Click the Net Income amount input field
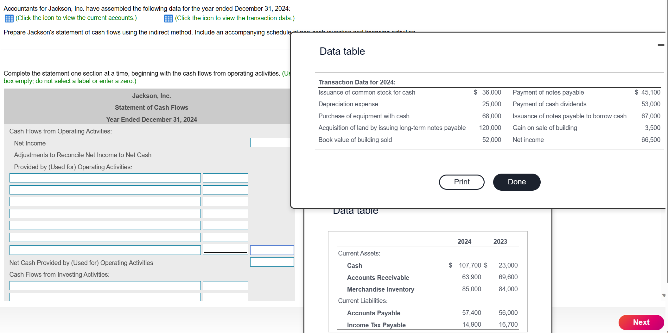Viewport: 668px width, 333px height. 271,143
